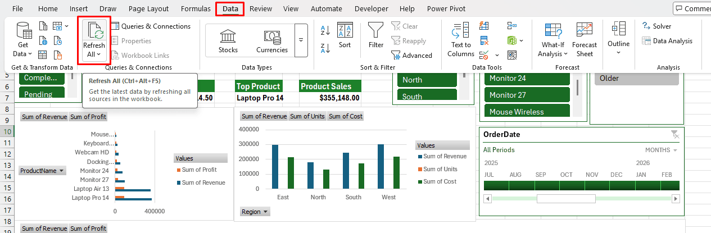Choose the Currencies data type

pyautogui.click(x=272, y=40)
